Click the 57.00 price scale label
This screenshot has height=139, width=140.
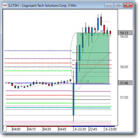click(x=124, y=98)
